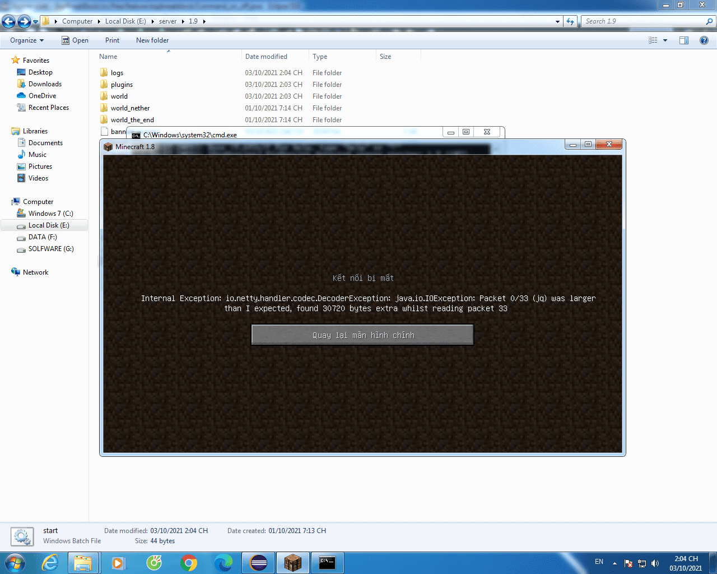Screen dimensions: 717x574
Task: Create a New folder from the toolbar
Action: [152, 40]
